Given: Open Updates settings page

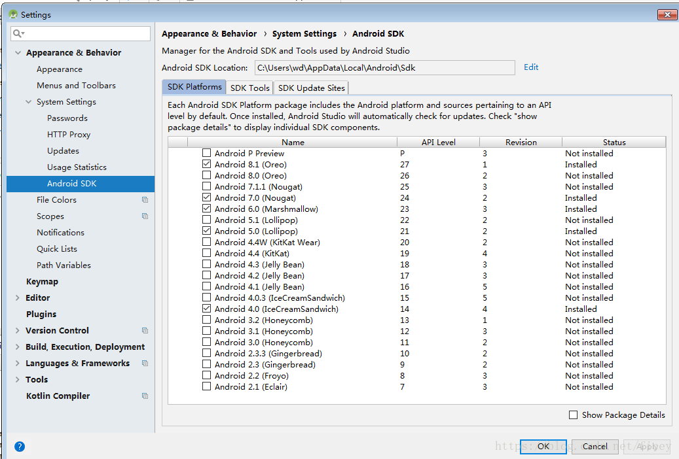Looking at the screenshot, I should [64, 151].
